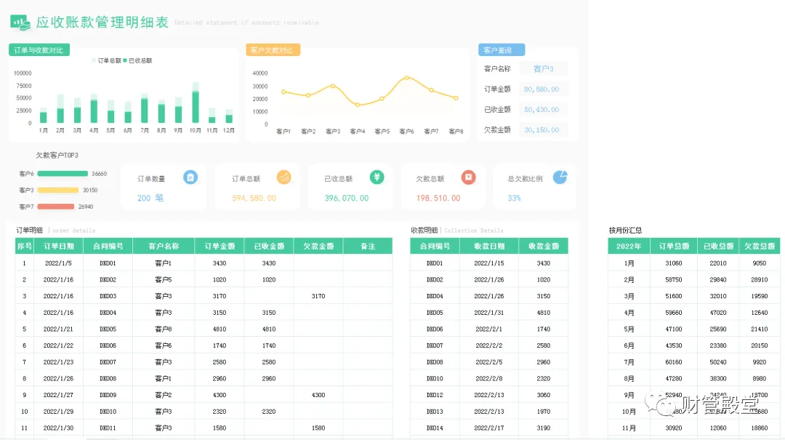The height and width of the screenshot is (440, 785).
Task: Click the WeChat watermark logo icon
Action: point(660,403)
